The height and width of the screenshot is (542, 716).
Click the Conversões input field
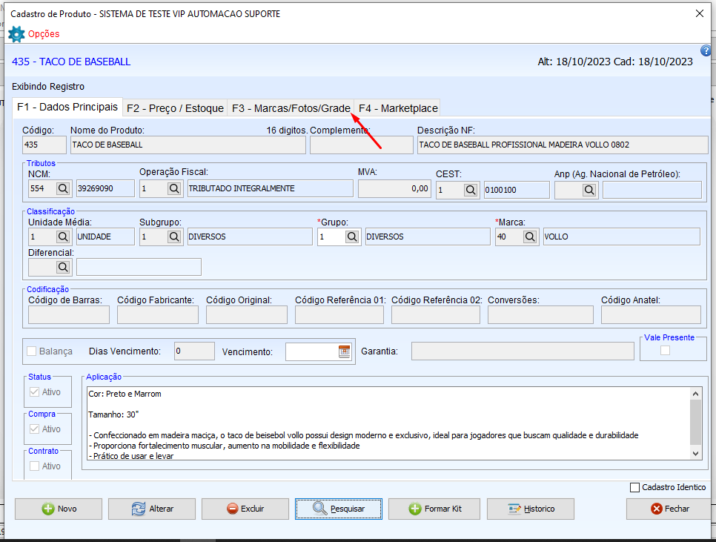pos(540,314)
